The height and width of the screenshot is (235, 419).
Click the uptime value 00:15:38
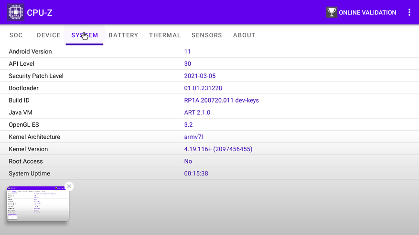(196, 174)
